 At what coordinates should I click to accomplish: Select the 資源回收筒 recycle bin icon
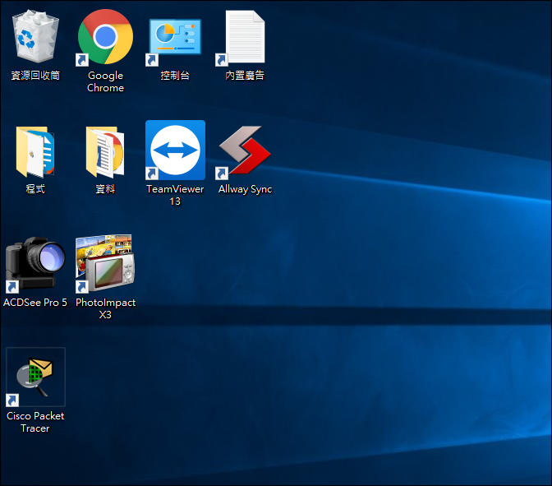[35, 37]
